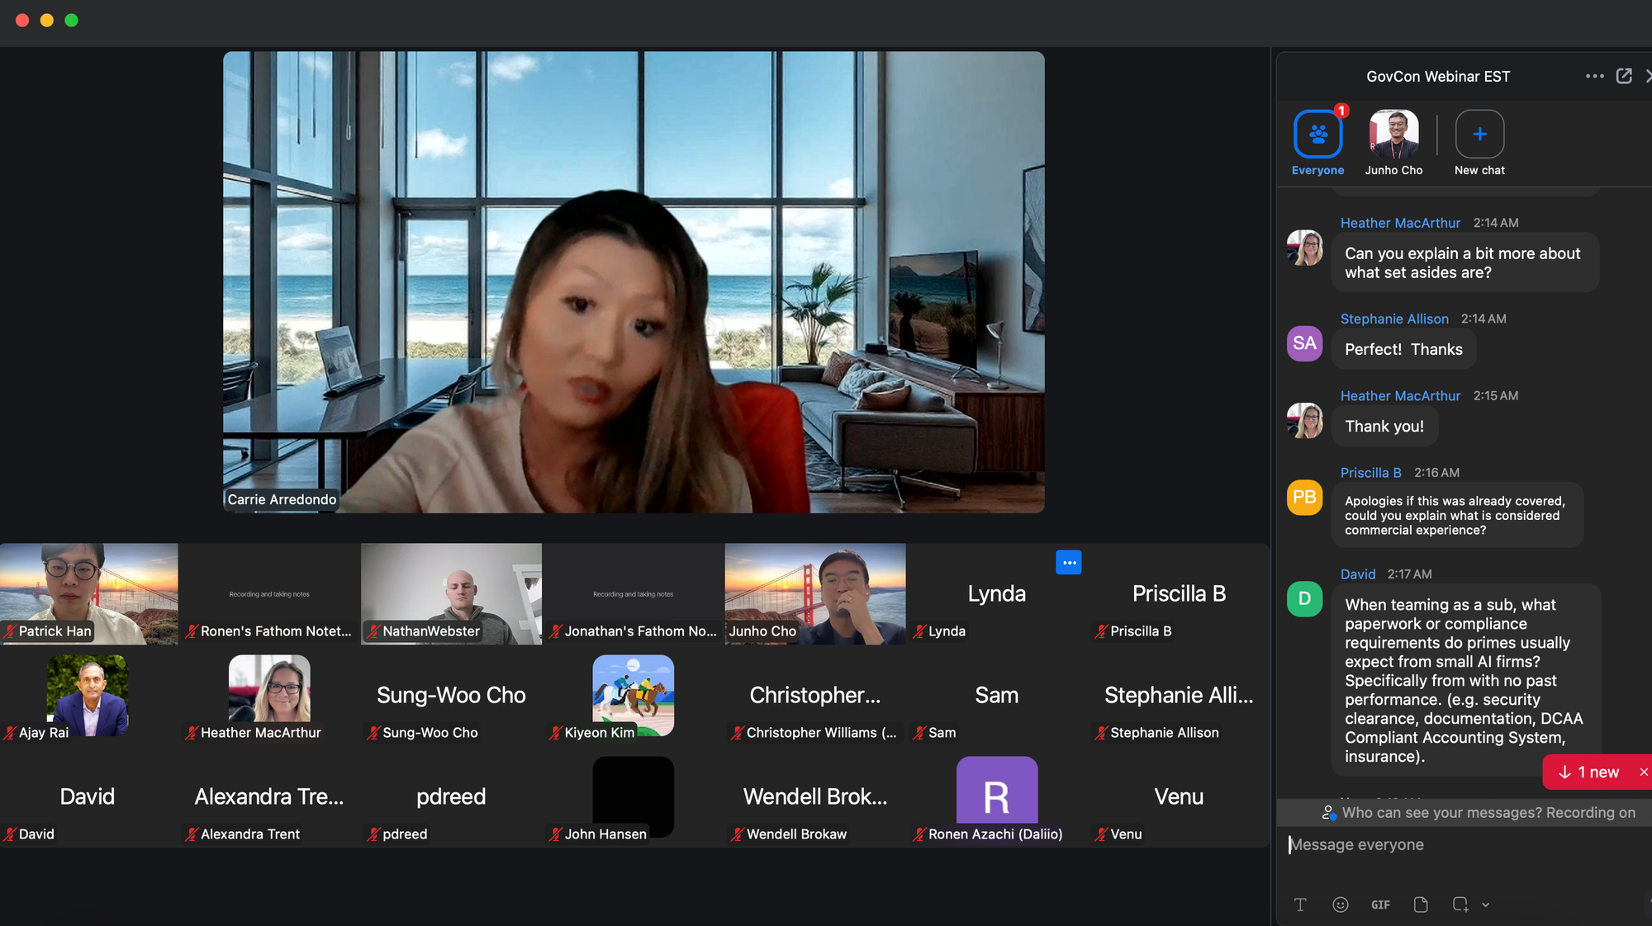This screenshot has height=926, width=1652.
Task: Click Heather MacArthur's name in chat
Action: [1400, 223]
